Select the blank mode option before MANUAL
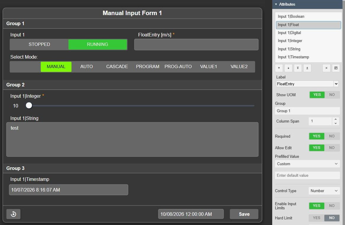Image resolution: width=345 pixels, height=225 pixels. [x=25, y=67]
